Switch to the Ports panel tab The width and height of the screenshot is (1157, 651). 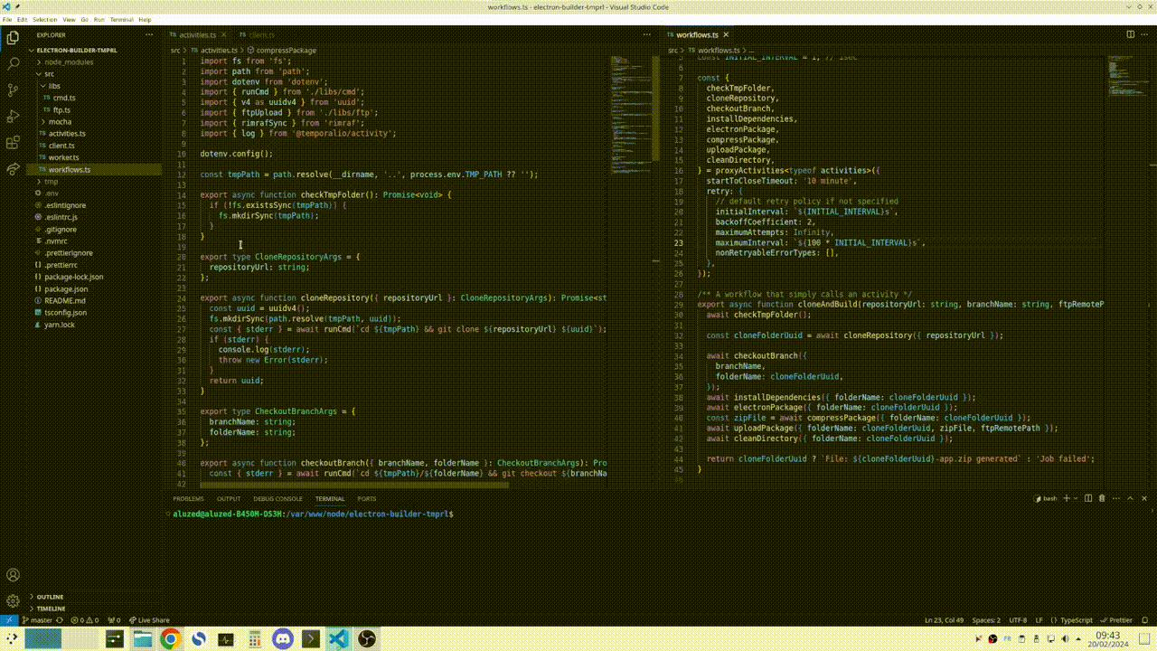coord(367,498)
